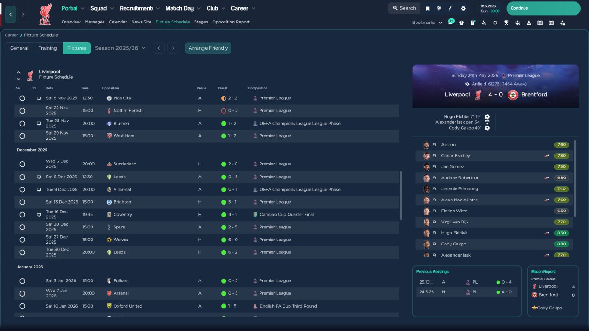589x331 pixels.
Task: Click the West Ham club badge
Action: [x=109, y=136]
